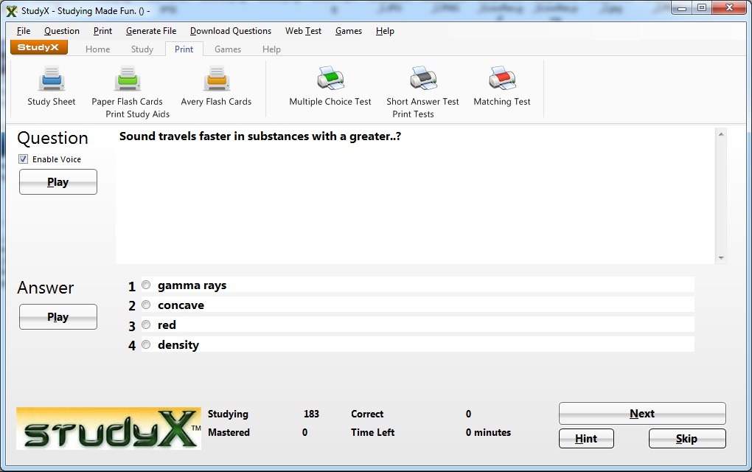Screen dimensions: 752x472
Task: Open the Games menu in menu bar
Action: [x=349, y=31]
